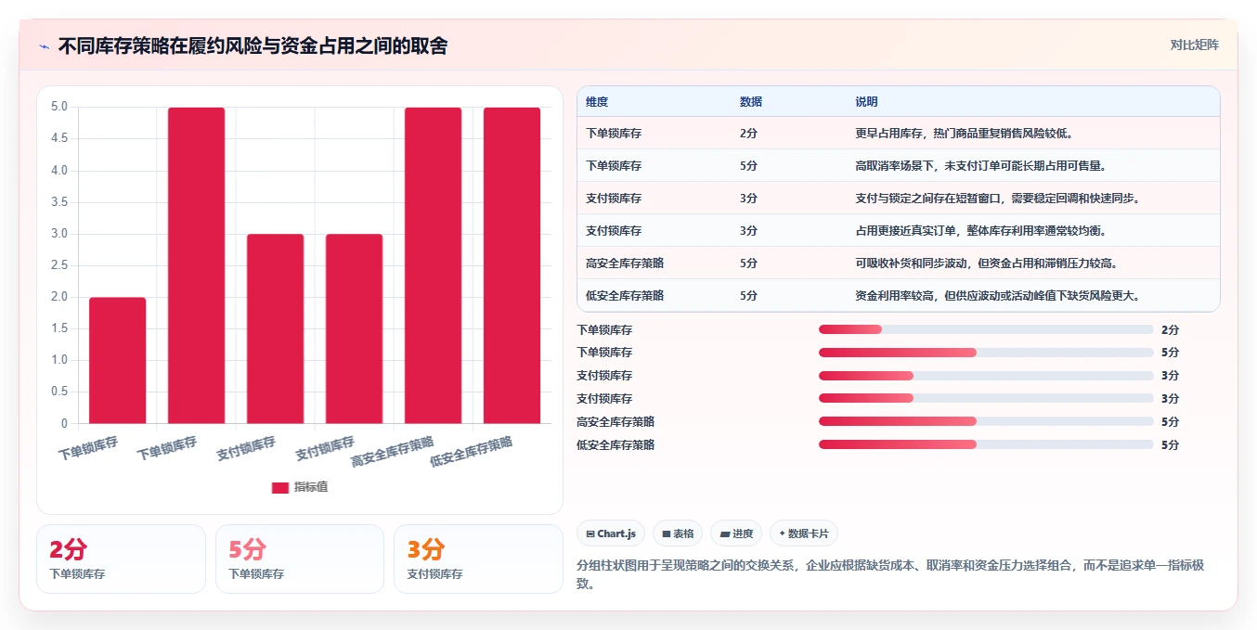Click the 数据 column header
Image resolution: width=1257 pixels, height=630 pixels.
pyautogui.click(x=751, y=102)
